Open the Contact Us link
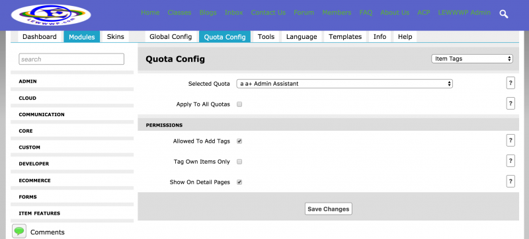The width and height of the screenshot is (529, 239). [268, 13]
